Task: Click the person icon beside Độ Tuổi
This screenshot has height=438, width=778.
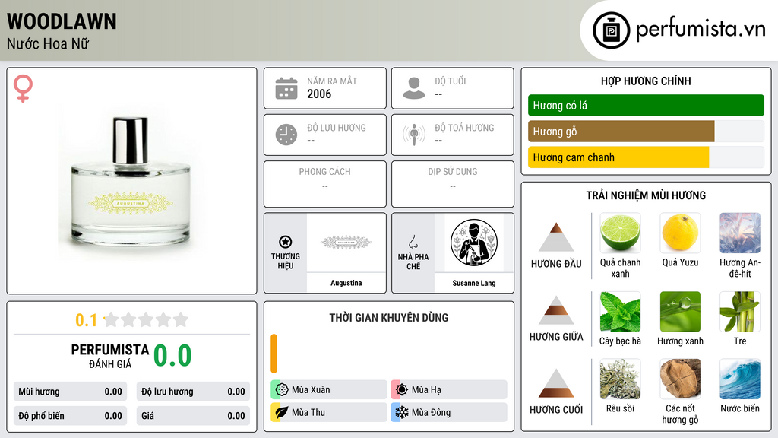Action: click(414, 88)
